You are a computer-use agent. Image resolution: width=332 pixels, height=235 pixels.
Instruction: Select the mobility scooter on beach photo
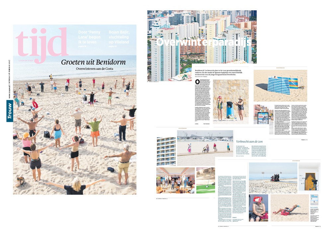point(273,178)
